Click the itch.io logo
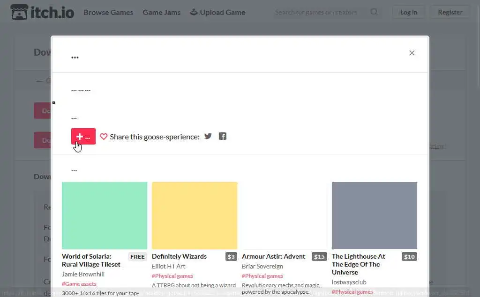Viewport: 480px width, 297px height. click(42, 12)
